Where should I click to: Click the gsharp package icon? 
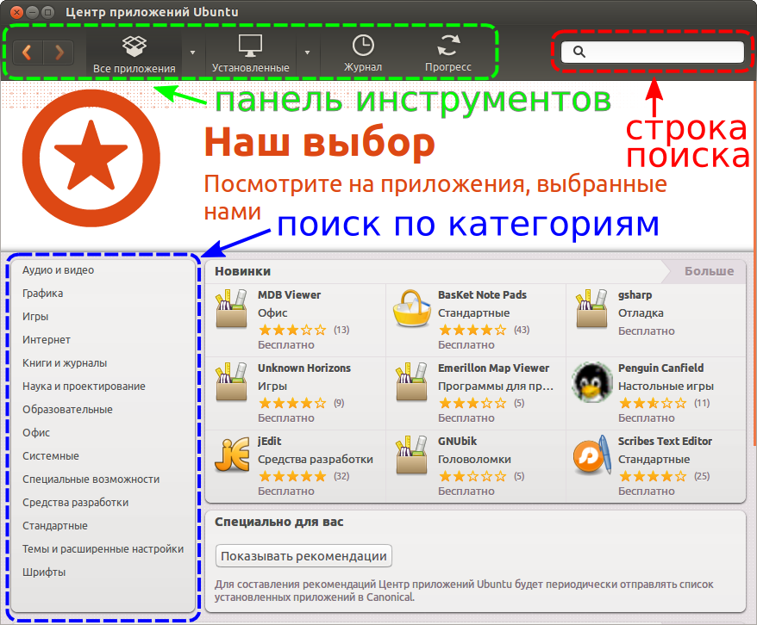click(591, 308)
